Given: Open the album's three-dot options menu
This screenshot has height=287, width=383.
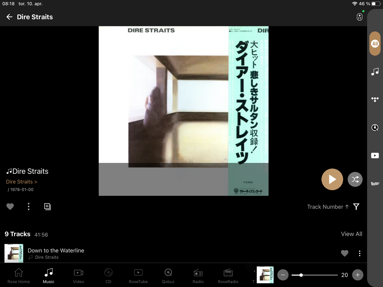Looking at the screenshot, I should pos(29,206).
